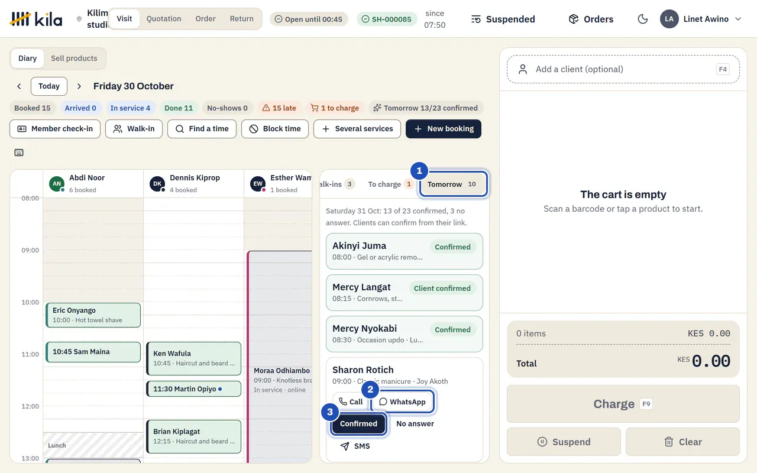Screen dimensions: 757x473
Task: Send an SMS to Sharon Rotich
Action: point(355,446)
